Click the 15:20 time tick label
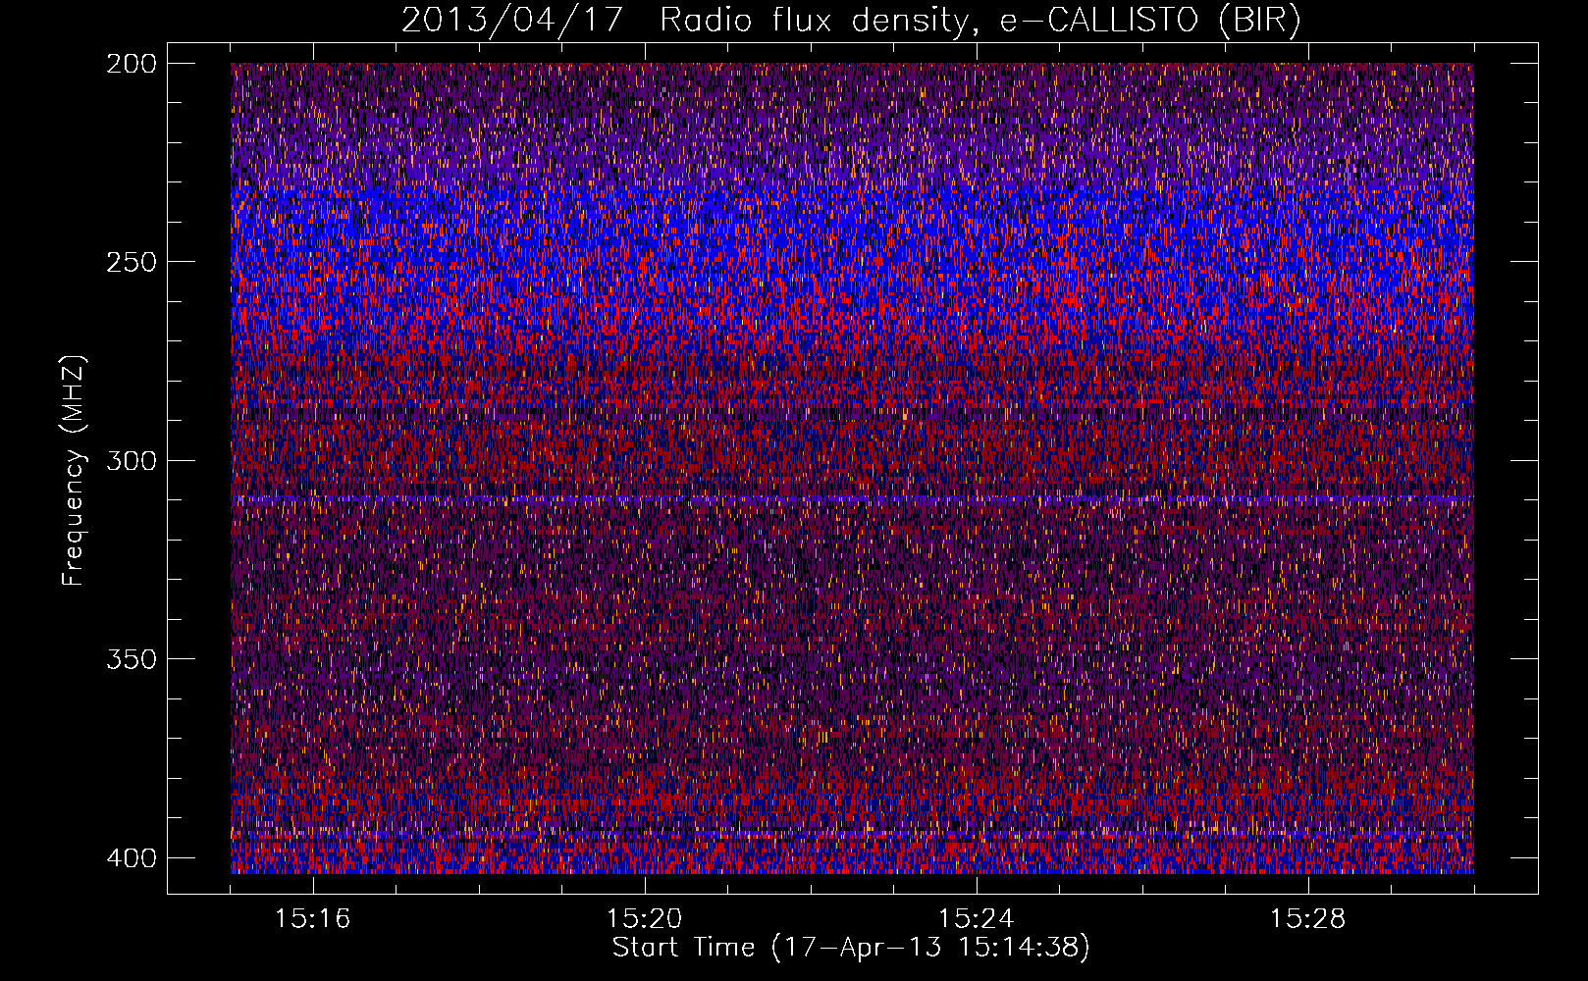The image size is (1588, 981). 645,919
